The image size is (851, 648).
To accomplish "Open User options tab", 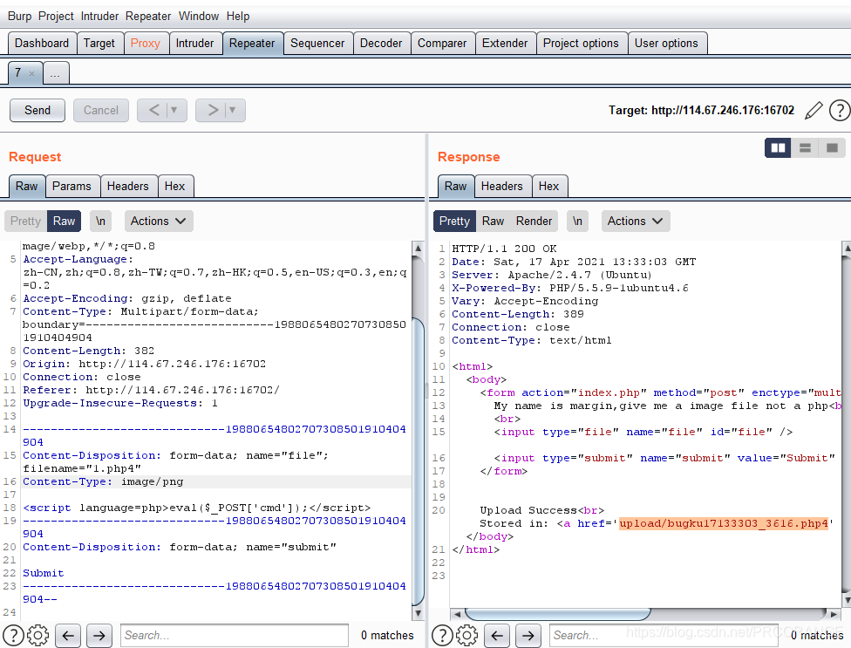I will [666, 44].
